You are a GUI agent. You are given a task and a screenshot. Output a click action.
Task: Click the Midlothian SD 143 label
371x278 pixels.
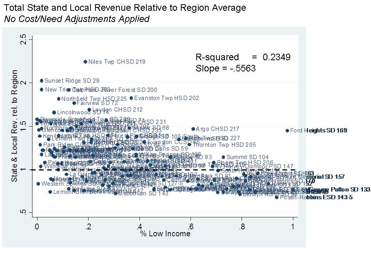coord(143,193)
